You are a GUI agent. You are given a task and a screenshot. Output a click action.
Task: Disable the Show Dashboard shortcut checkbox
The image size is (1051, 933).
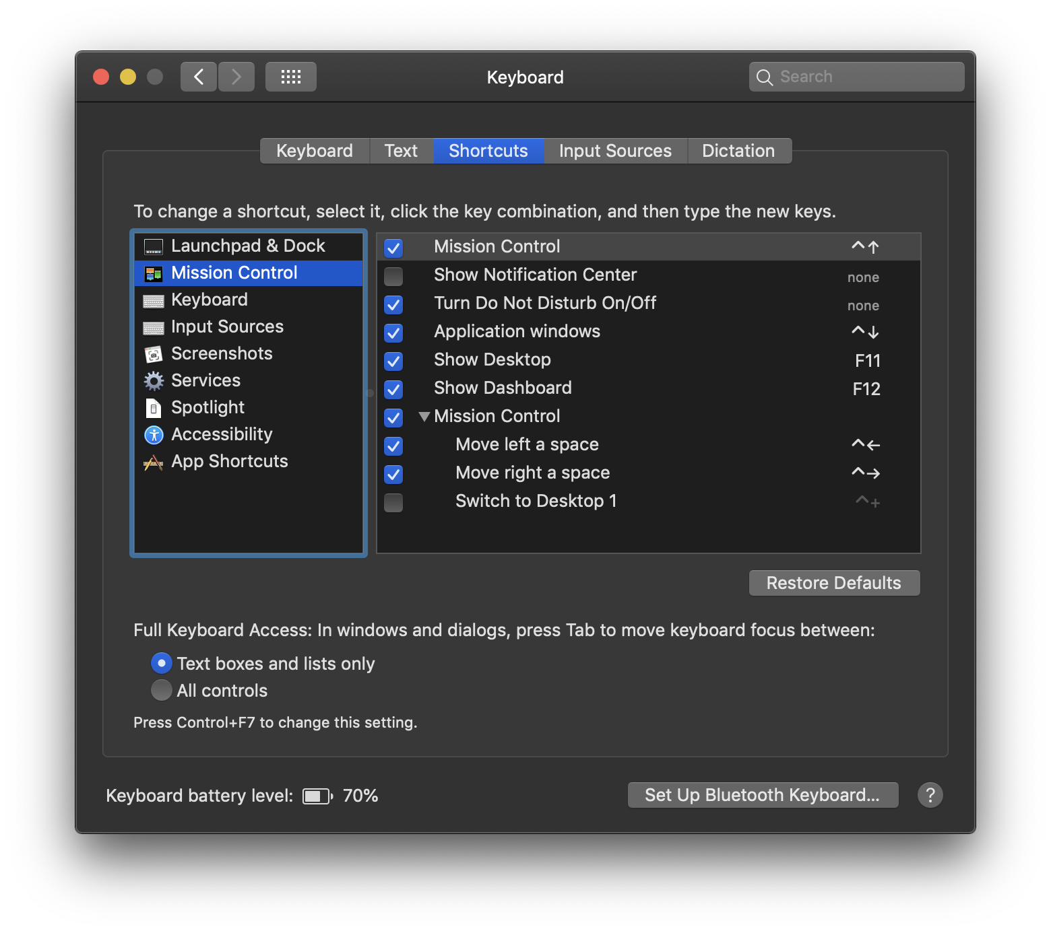coord(393,389)
